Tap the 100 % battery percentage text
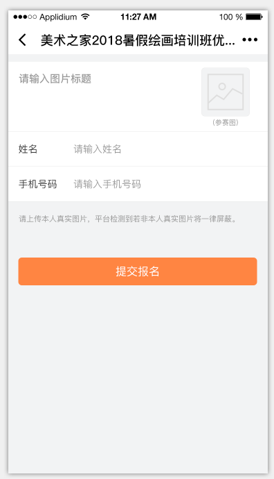The width and height of the screenshot is (274, 479). (x=231, y=17)
